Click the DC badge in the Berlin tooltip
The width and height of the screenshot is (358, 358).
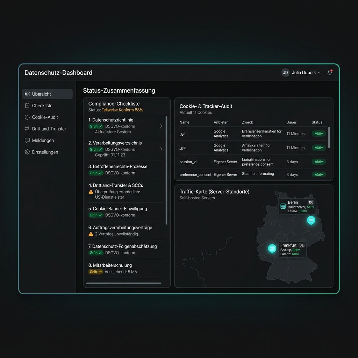click(311, 202)
